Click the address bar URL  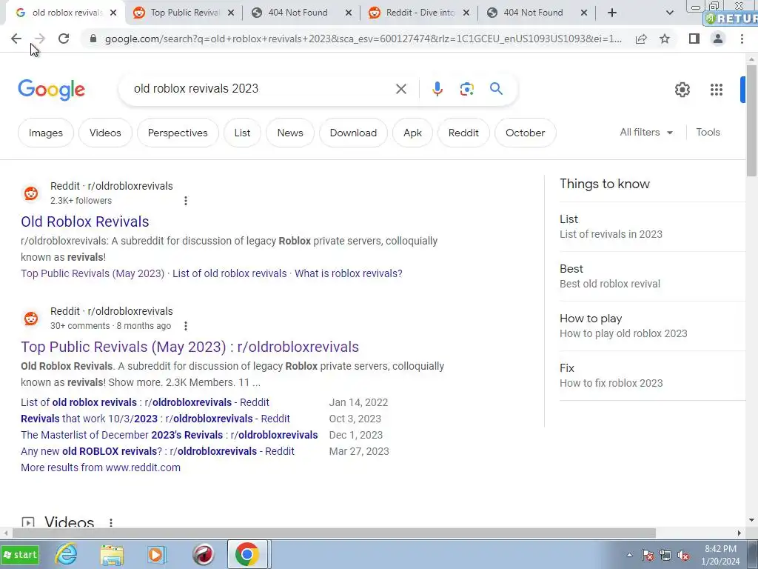[363, 39]
